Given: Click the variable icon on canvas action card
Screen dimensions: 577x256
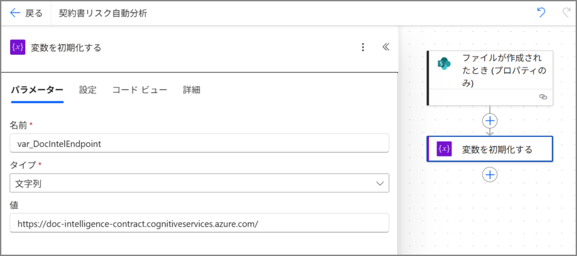Looking at the screenshot, I should [445, 149].
